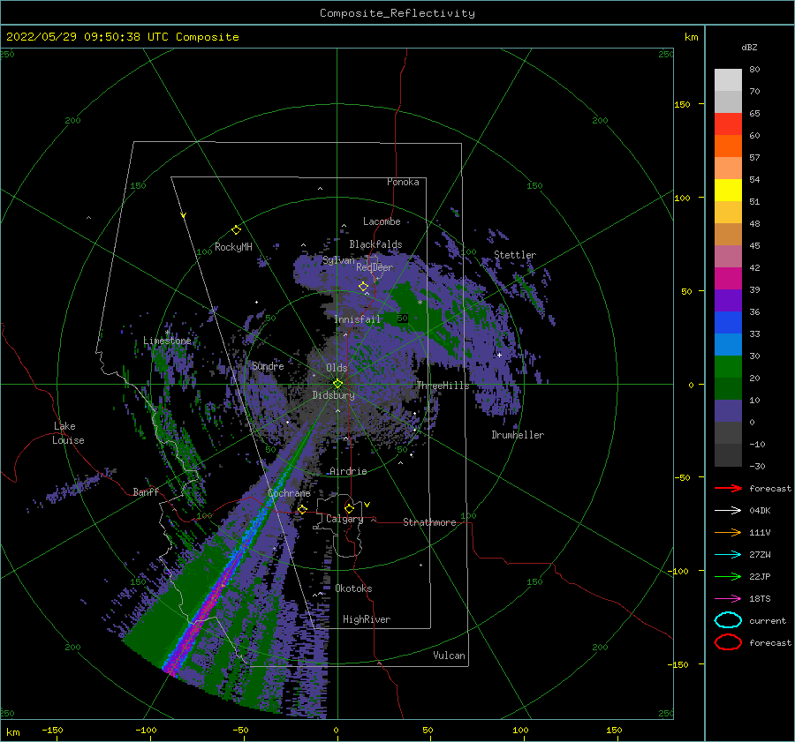This screenshot has width=795, height=742.
Task: Click the RockyMH label
Action: pos(233,247)
